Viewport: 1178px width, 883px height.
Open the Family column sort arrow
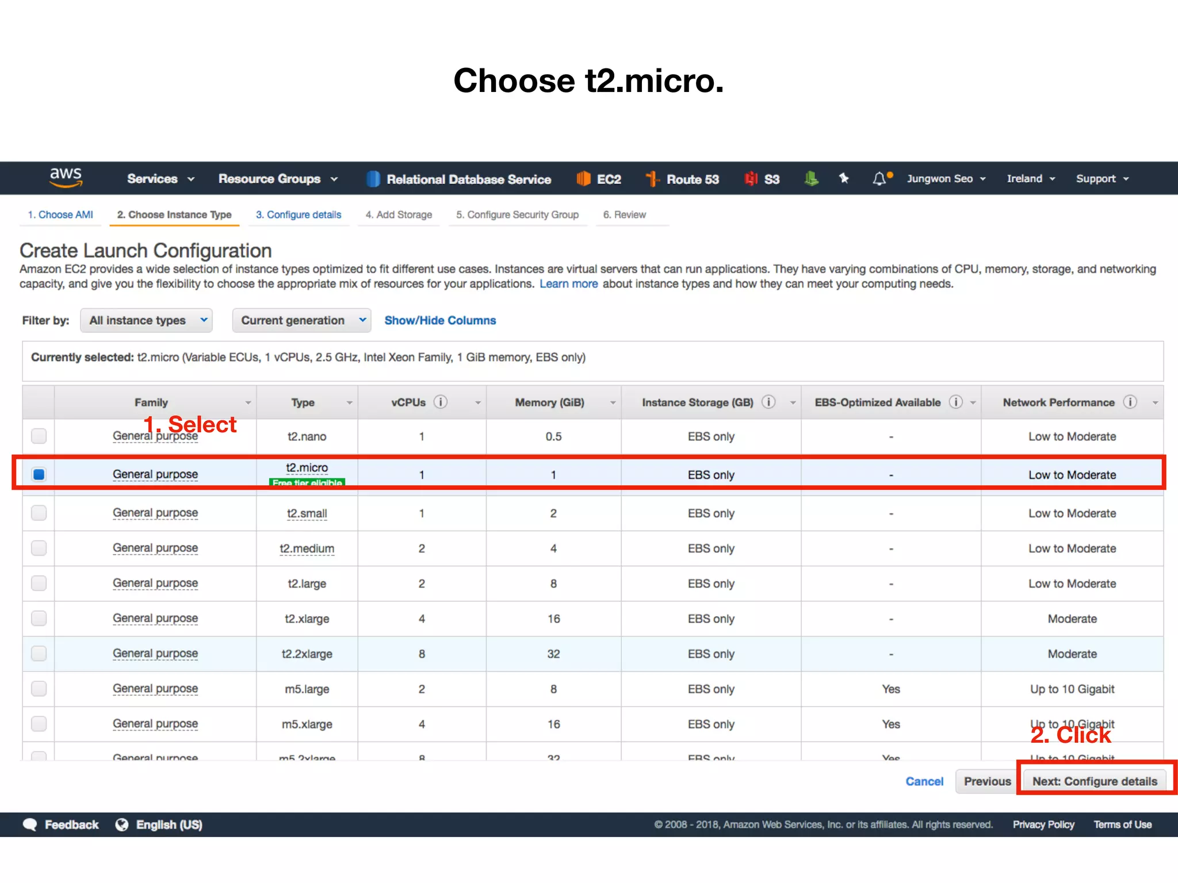[x=248, y=403]
